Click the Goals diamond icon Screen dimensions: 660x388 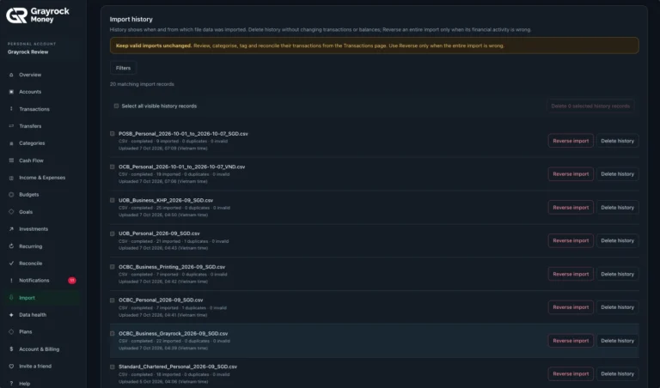pos(11,212)
